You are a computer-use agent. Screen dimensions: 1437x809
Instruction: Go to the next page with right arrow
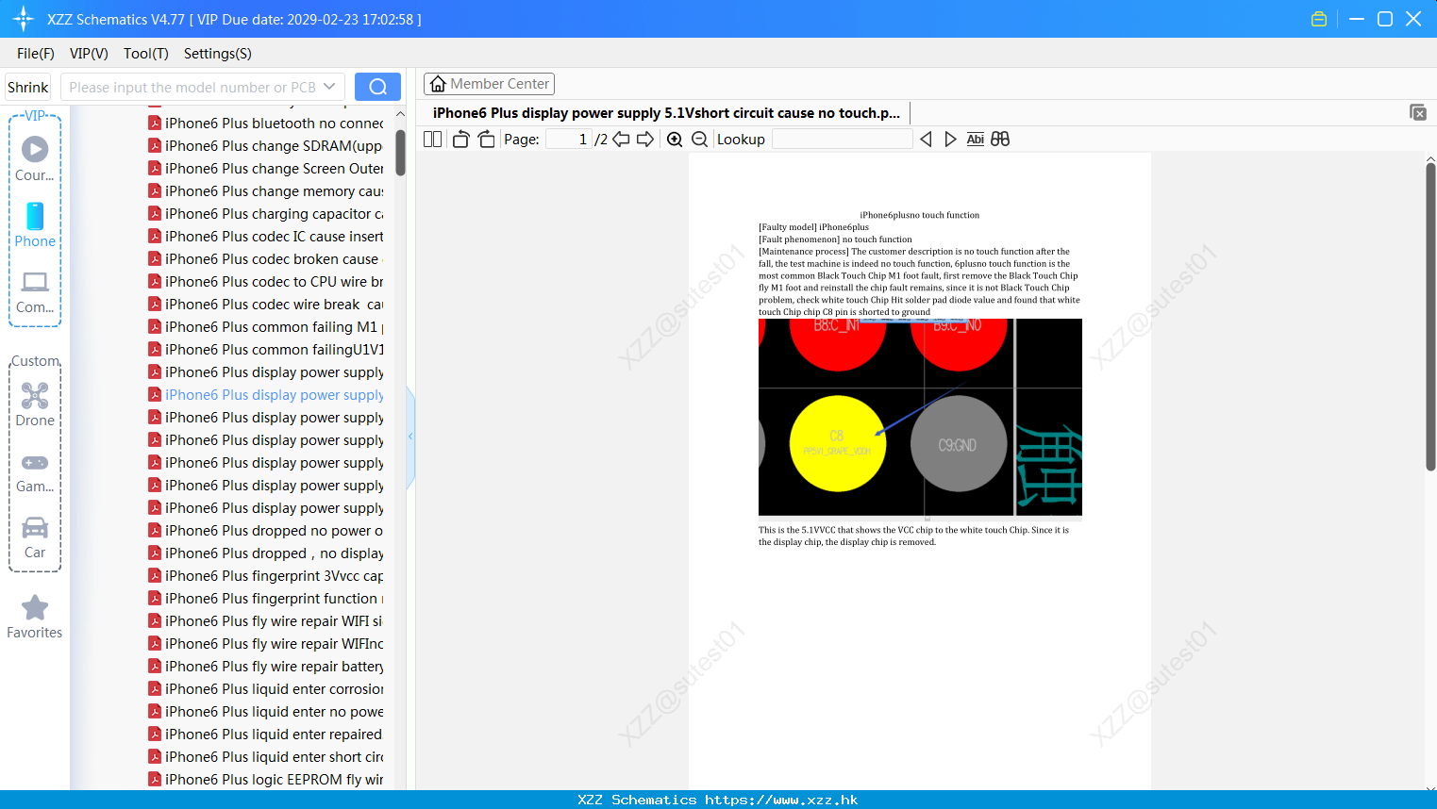point(645,139)
